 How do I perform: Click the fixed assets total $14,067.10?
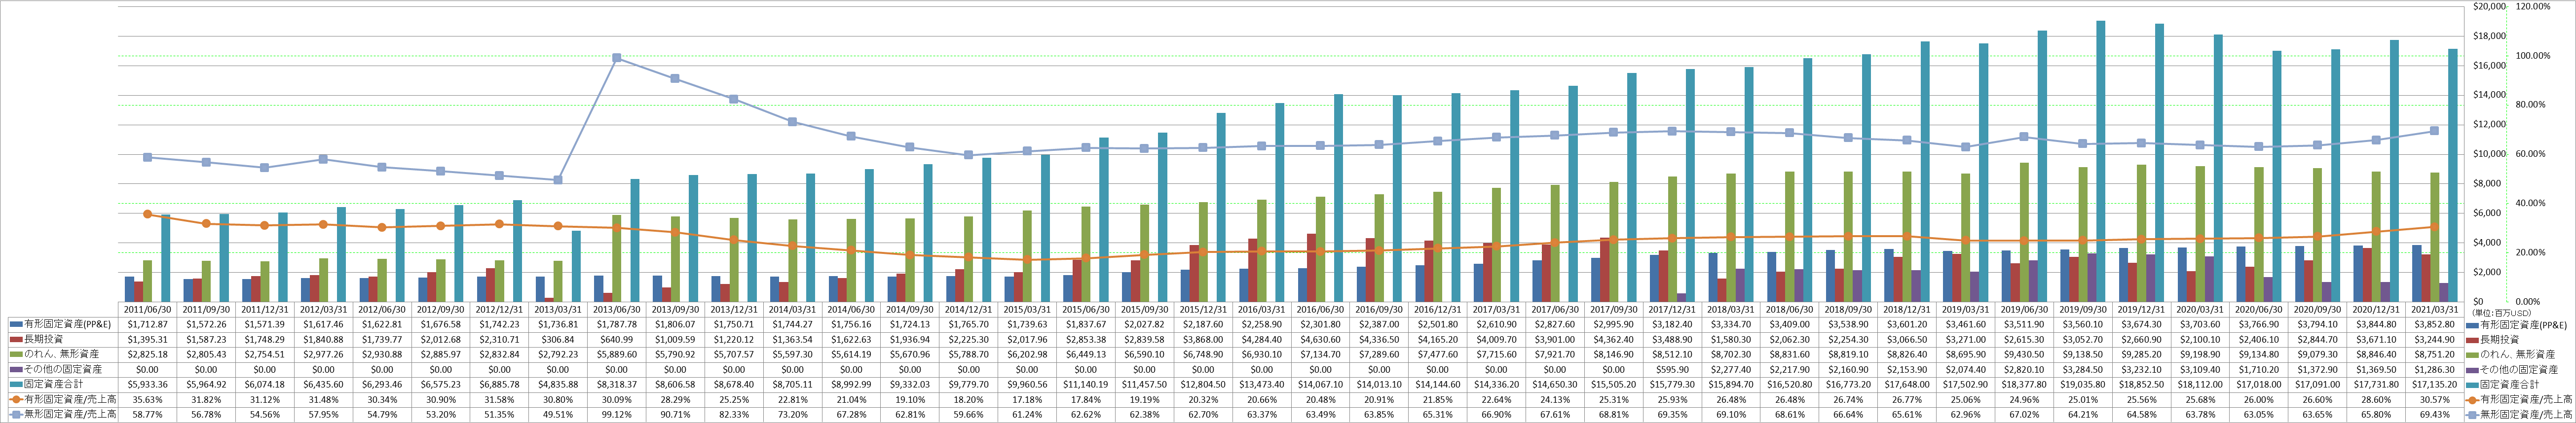click(1320, 385)
